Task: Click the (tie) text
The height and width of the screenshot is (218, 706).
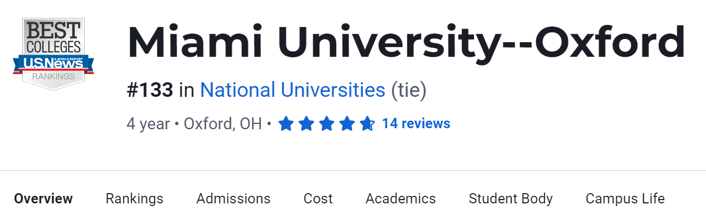Action: pos(409,90)
